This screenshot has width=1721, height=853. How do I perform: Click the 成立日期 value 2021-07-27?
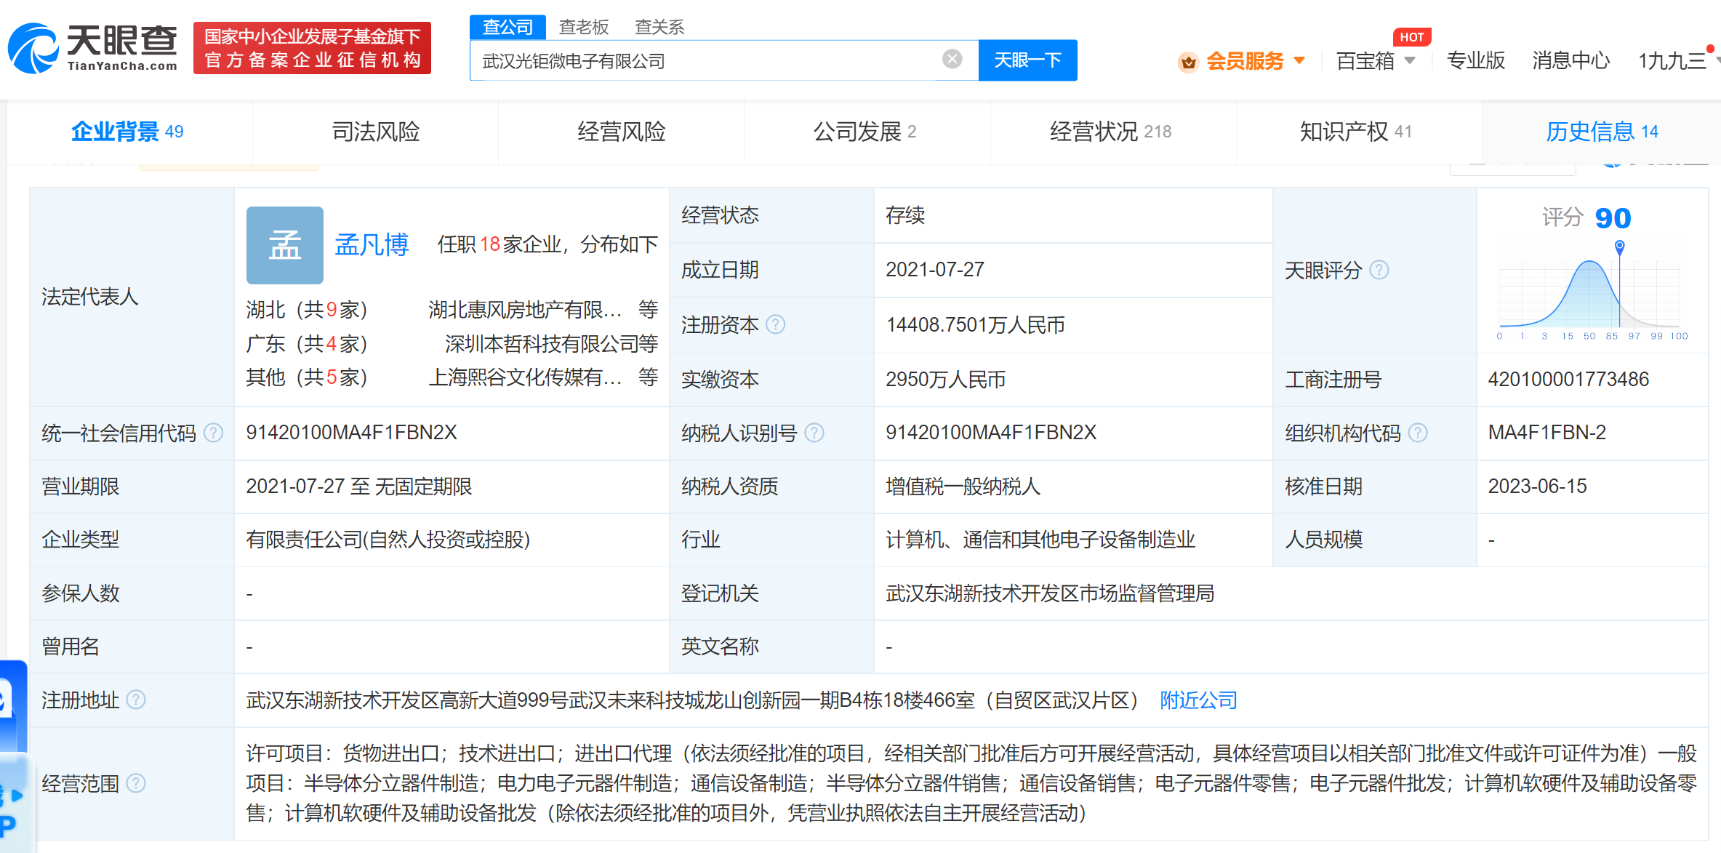(x=934, y=270)
